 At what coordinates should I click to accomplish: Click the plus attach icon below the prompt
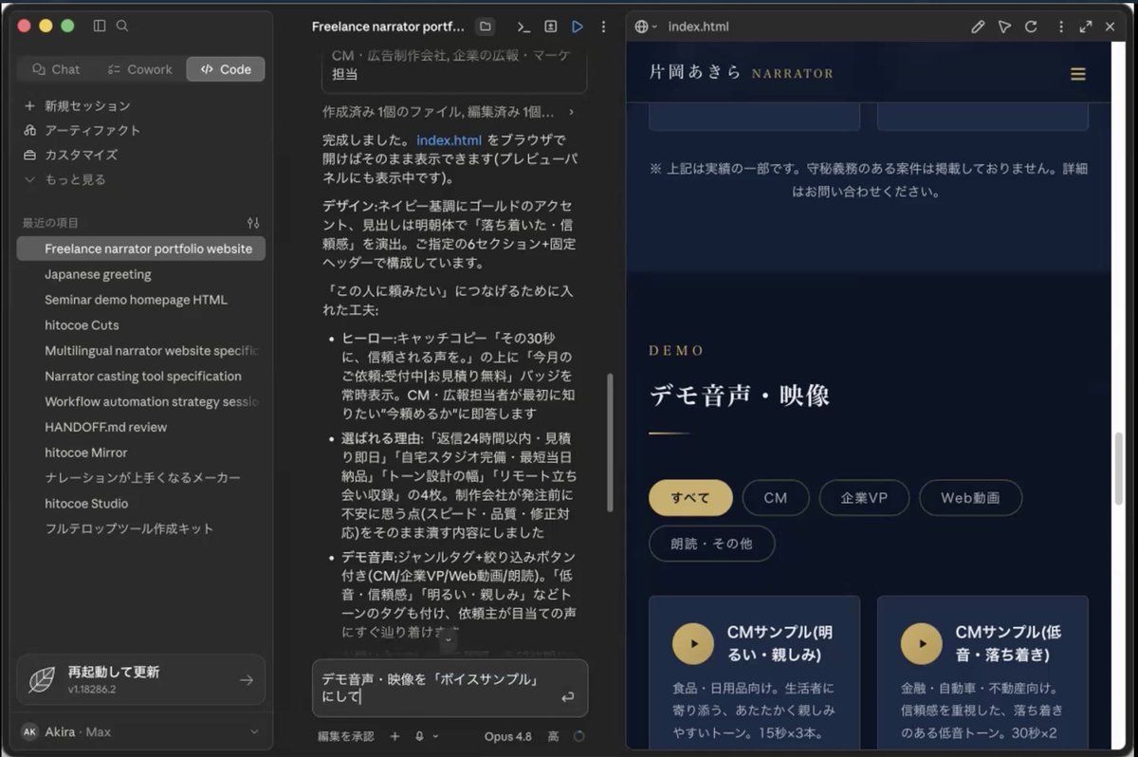395,736
